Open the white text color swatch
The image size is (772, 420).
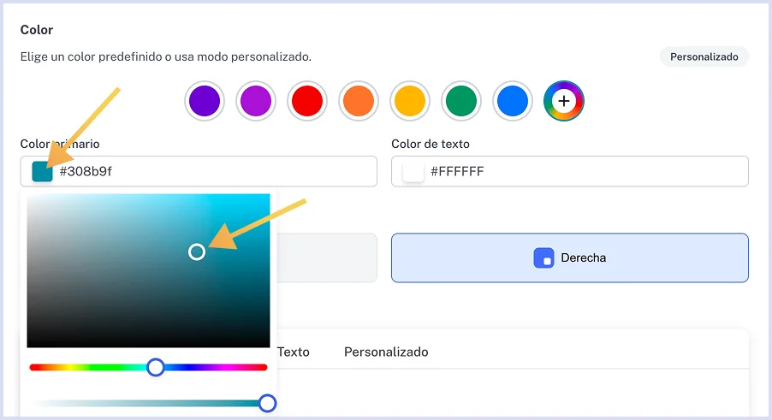413,171
